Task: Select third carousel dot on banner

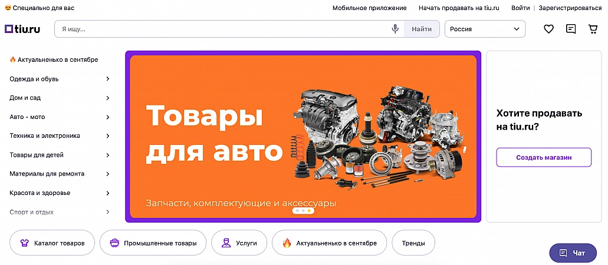Action: coord(309,211)
